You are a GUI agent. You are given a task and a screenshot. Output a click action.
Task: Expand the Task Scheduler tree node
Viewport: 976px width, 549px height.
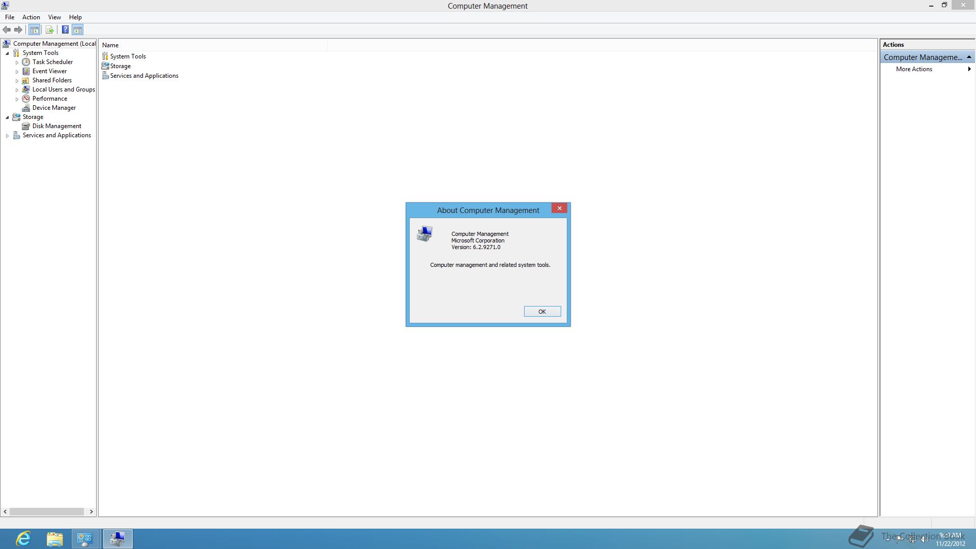coord(17,63)
